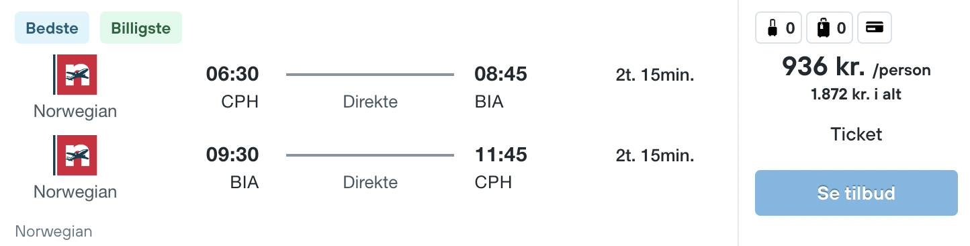Click the Norwegian footer airline text
This screenshot has width=970, height=246.
54,232
